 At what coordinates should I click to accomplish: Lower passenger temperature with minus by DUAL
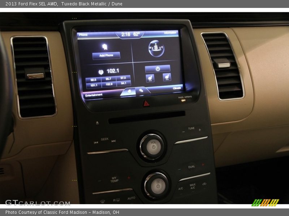coord(179,169)
